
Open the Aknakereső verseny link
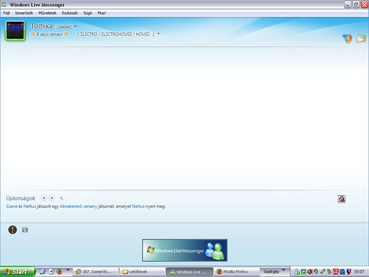pos(78,206)
